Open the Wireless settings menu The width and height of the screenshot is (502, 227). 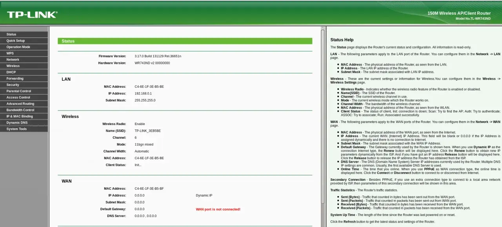[x=24, y=66]
